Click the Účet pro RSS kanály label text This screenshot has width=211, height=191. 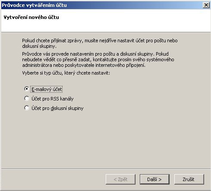pos(52,99)
